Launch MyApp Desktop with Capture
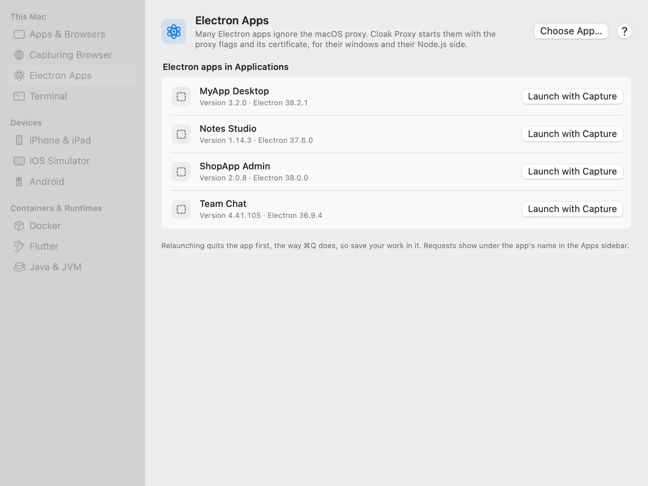 point(573,96)
